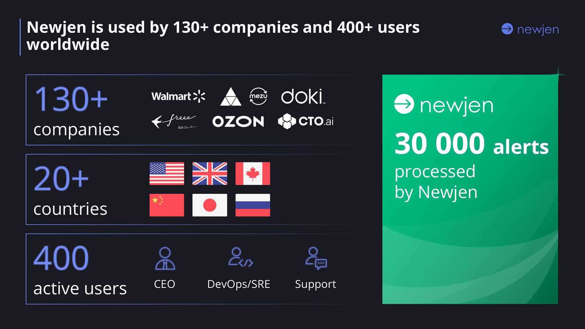The width and height of the screenshot is (585, 329).
Task: Click the OZON logo
Action: (x=238, y=122)
